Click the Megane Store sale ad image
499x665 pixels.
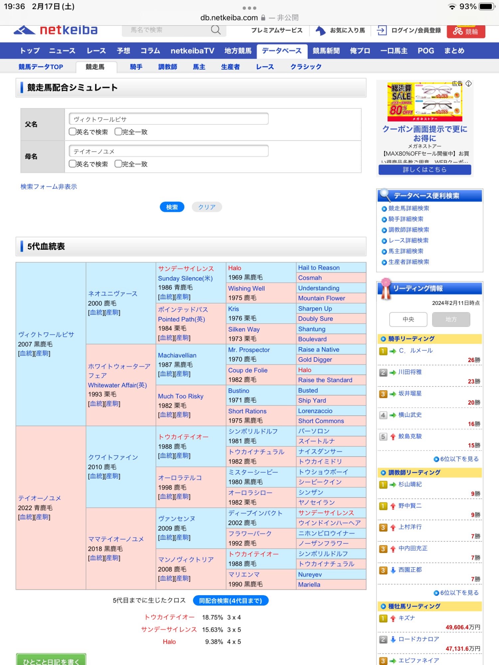tap(425, 102)
